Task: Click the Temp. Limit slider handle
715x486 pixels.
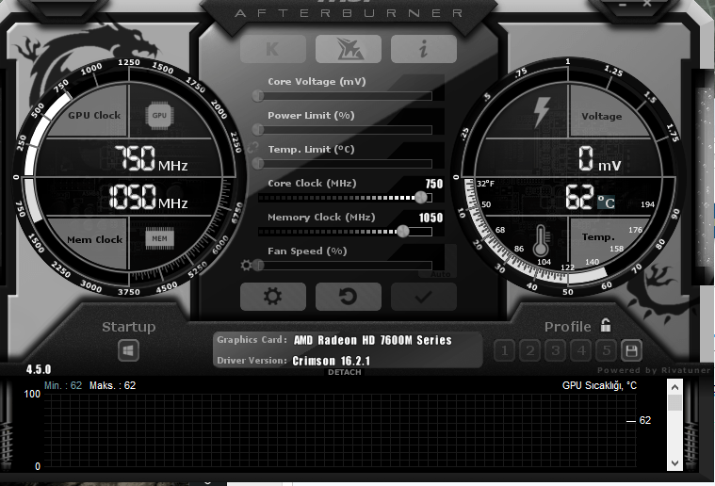Action: pos(258,163)
